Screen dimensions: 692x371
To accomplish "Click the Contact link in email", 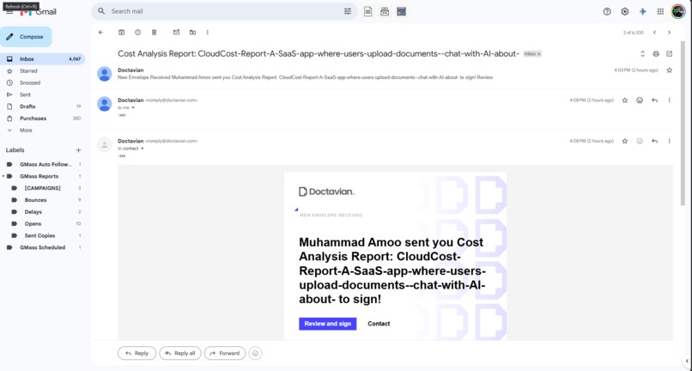I will pos(379,324).
